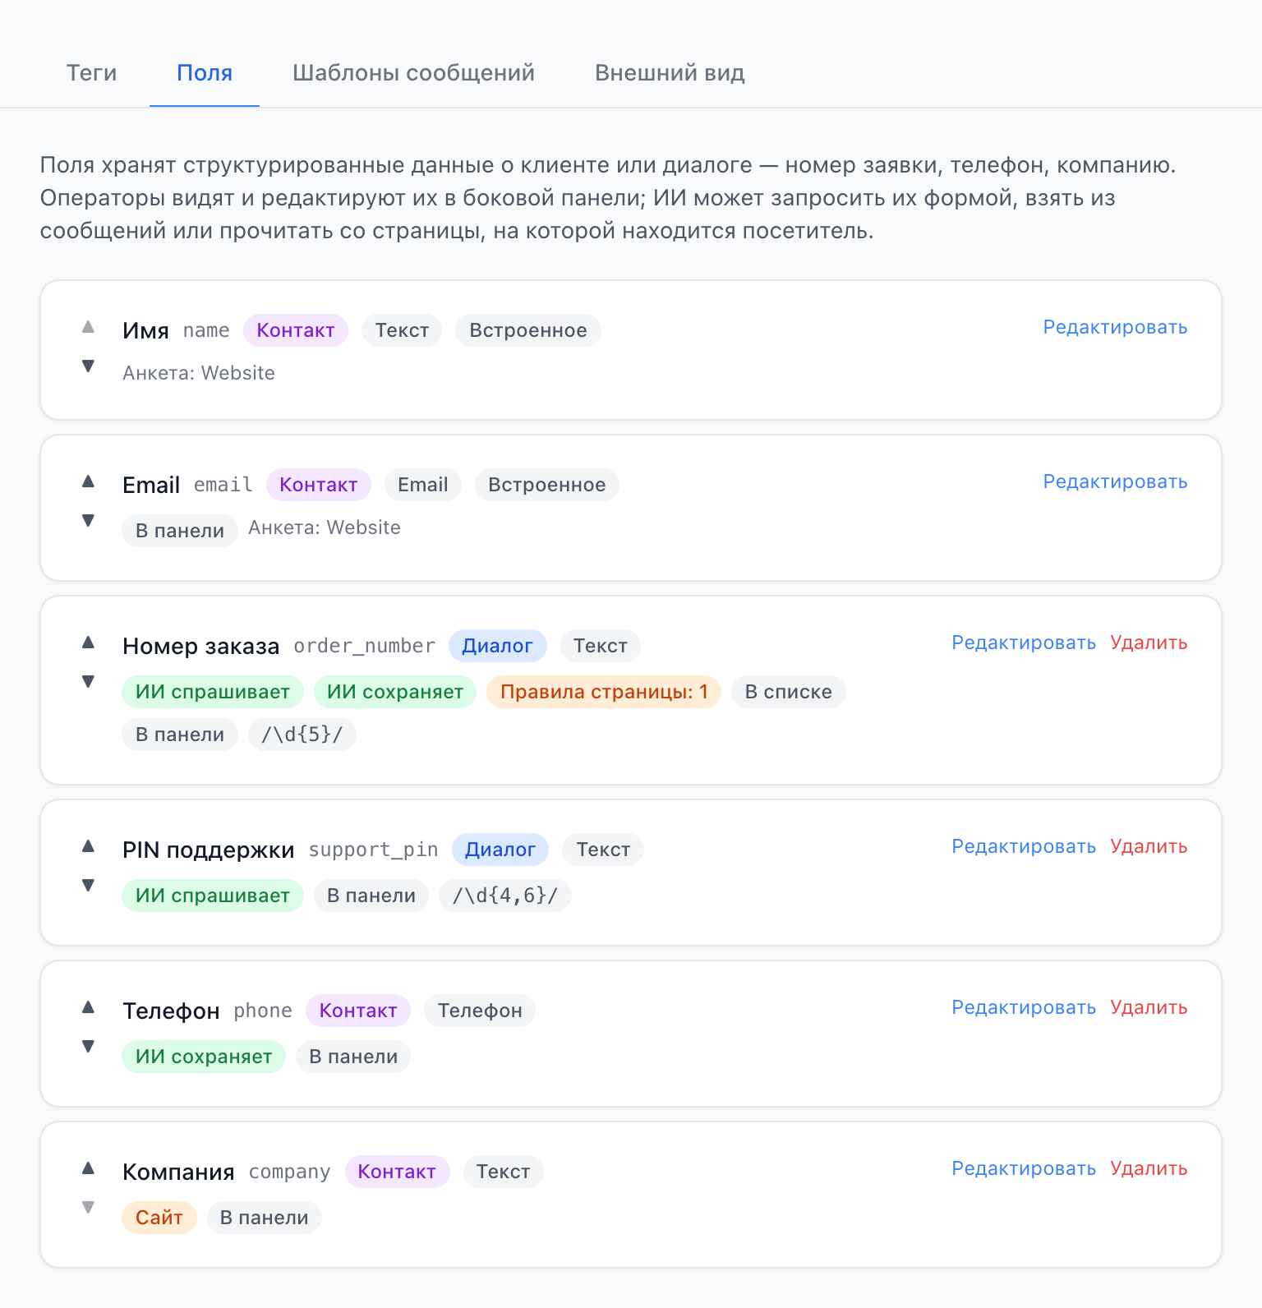Move the PIN поддержки field down
Screen dimensions: 1262x1308
tap(88, 885)
